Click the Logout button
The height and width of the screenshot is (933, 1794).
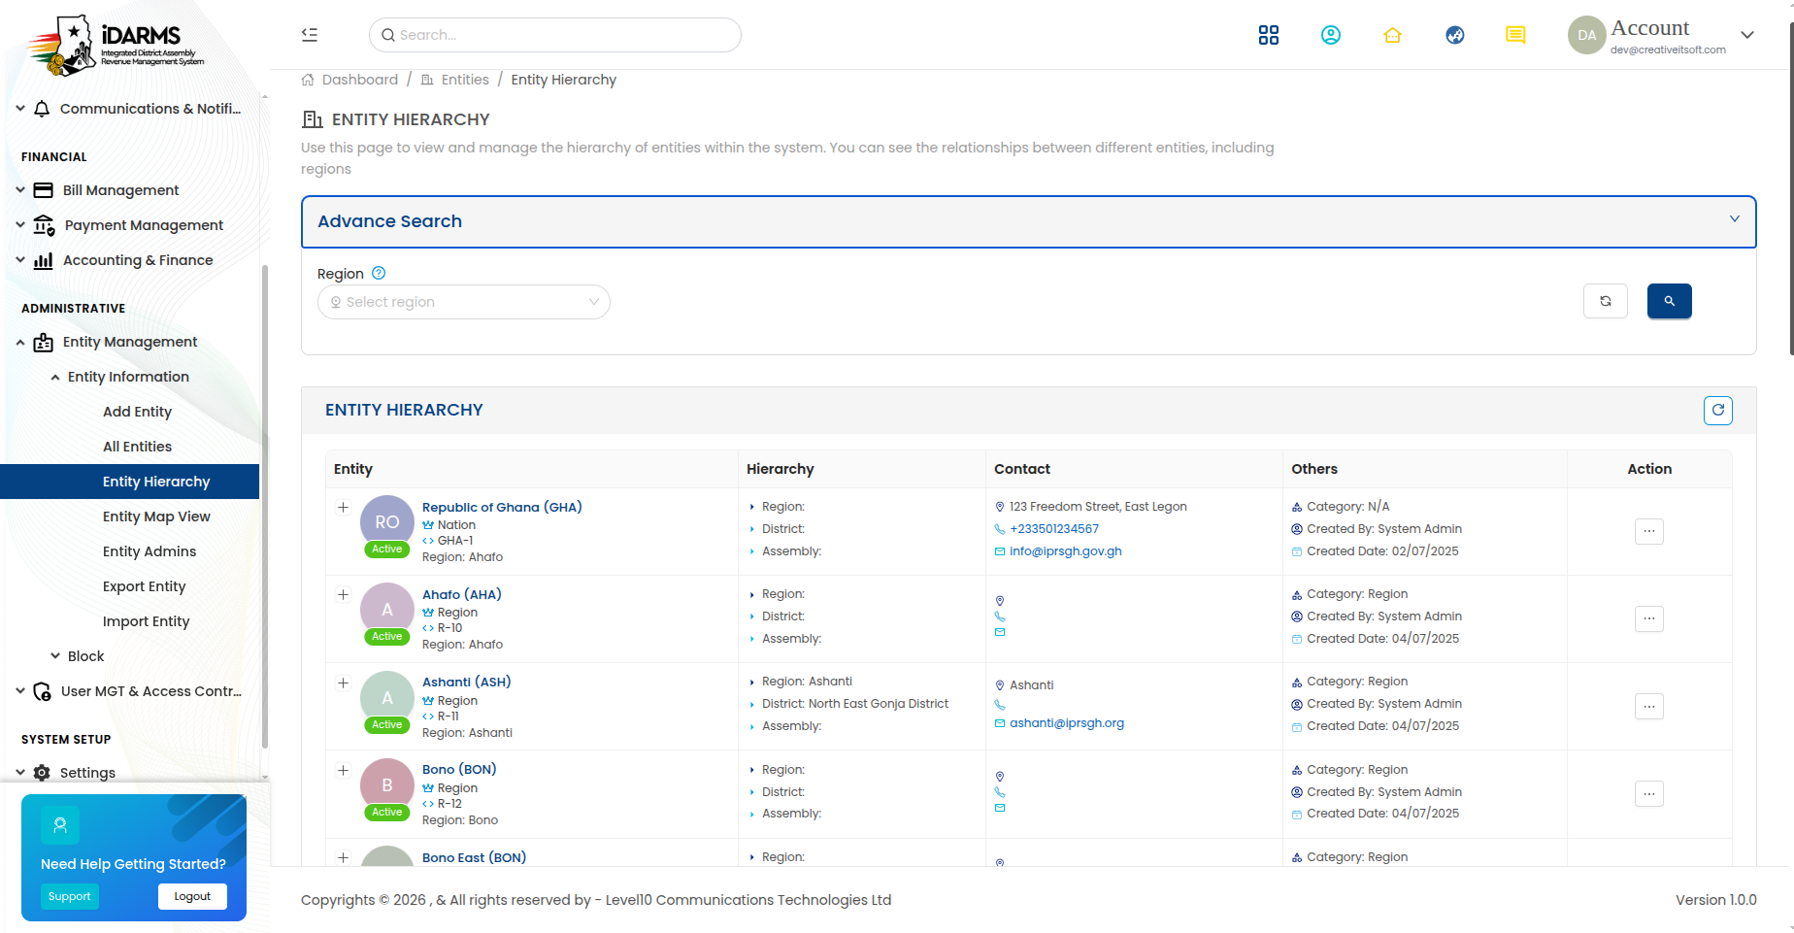click(192, 896)
